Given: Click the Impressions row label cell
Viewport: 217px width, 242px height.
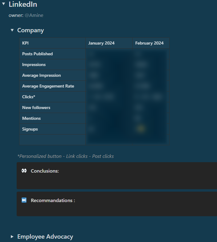Looking at the screenshot, I should click(34, 64).
